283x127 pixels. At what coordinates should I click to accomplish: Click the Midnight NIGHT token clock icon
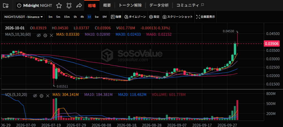pyautogui.click(x=19, y=6)
